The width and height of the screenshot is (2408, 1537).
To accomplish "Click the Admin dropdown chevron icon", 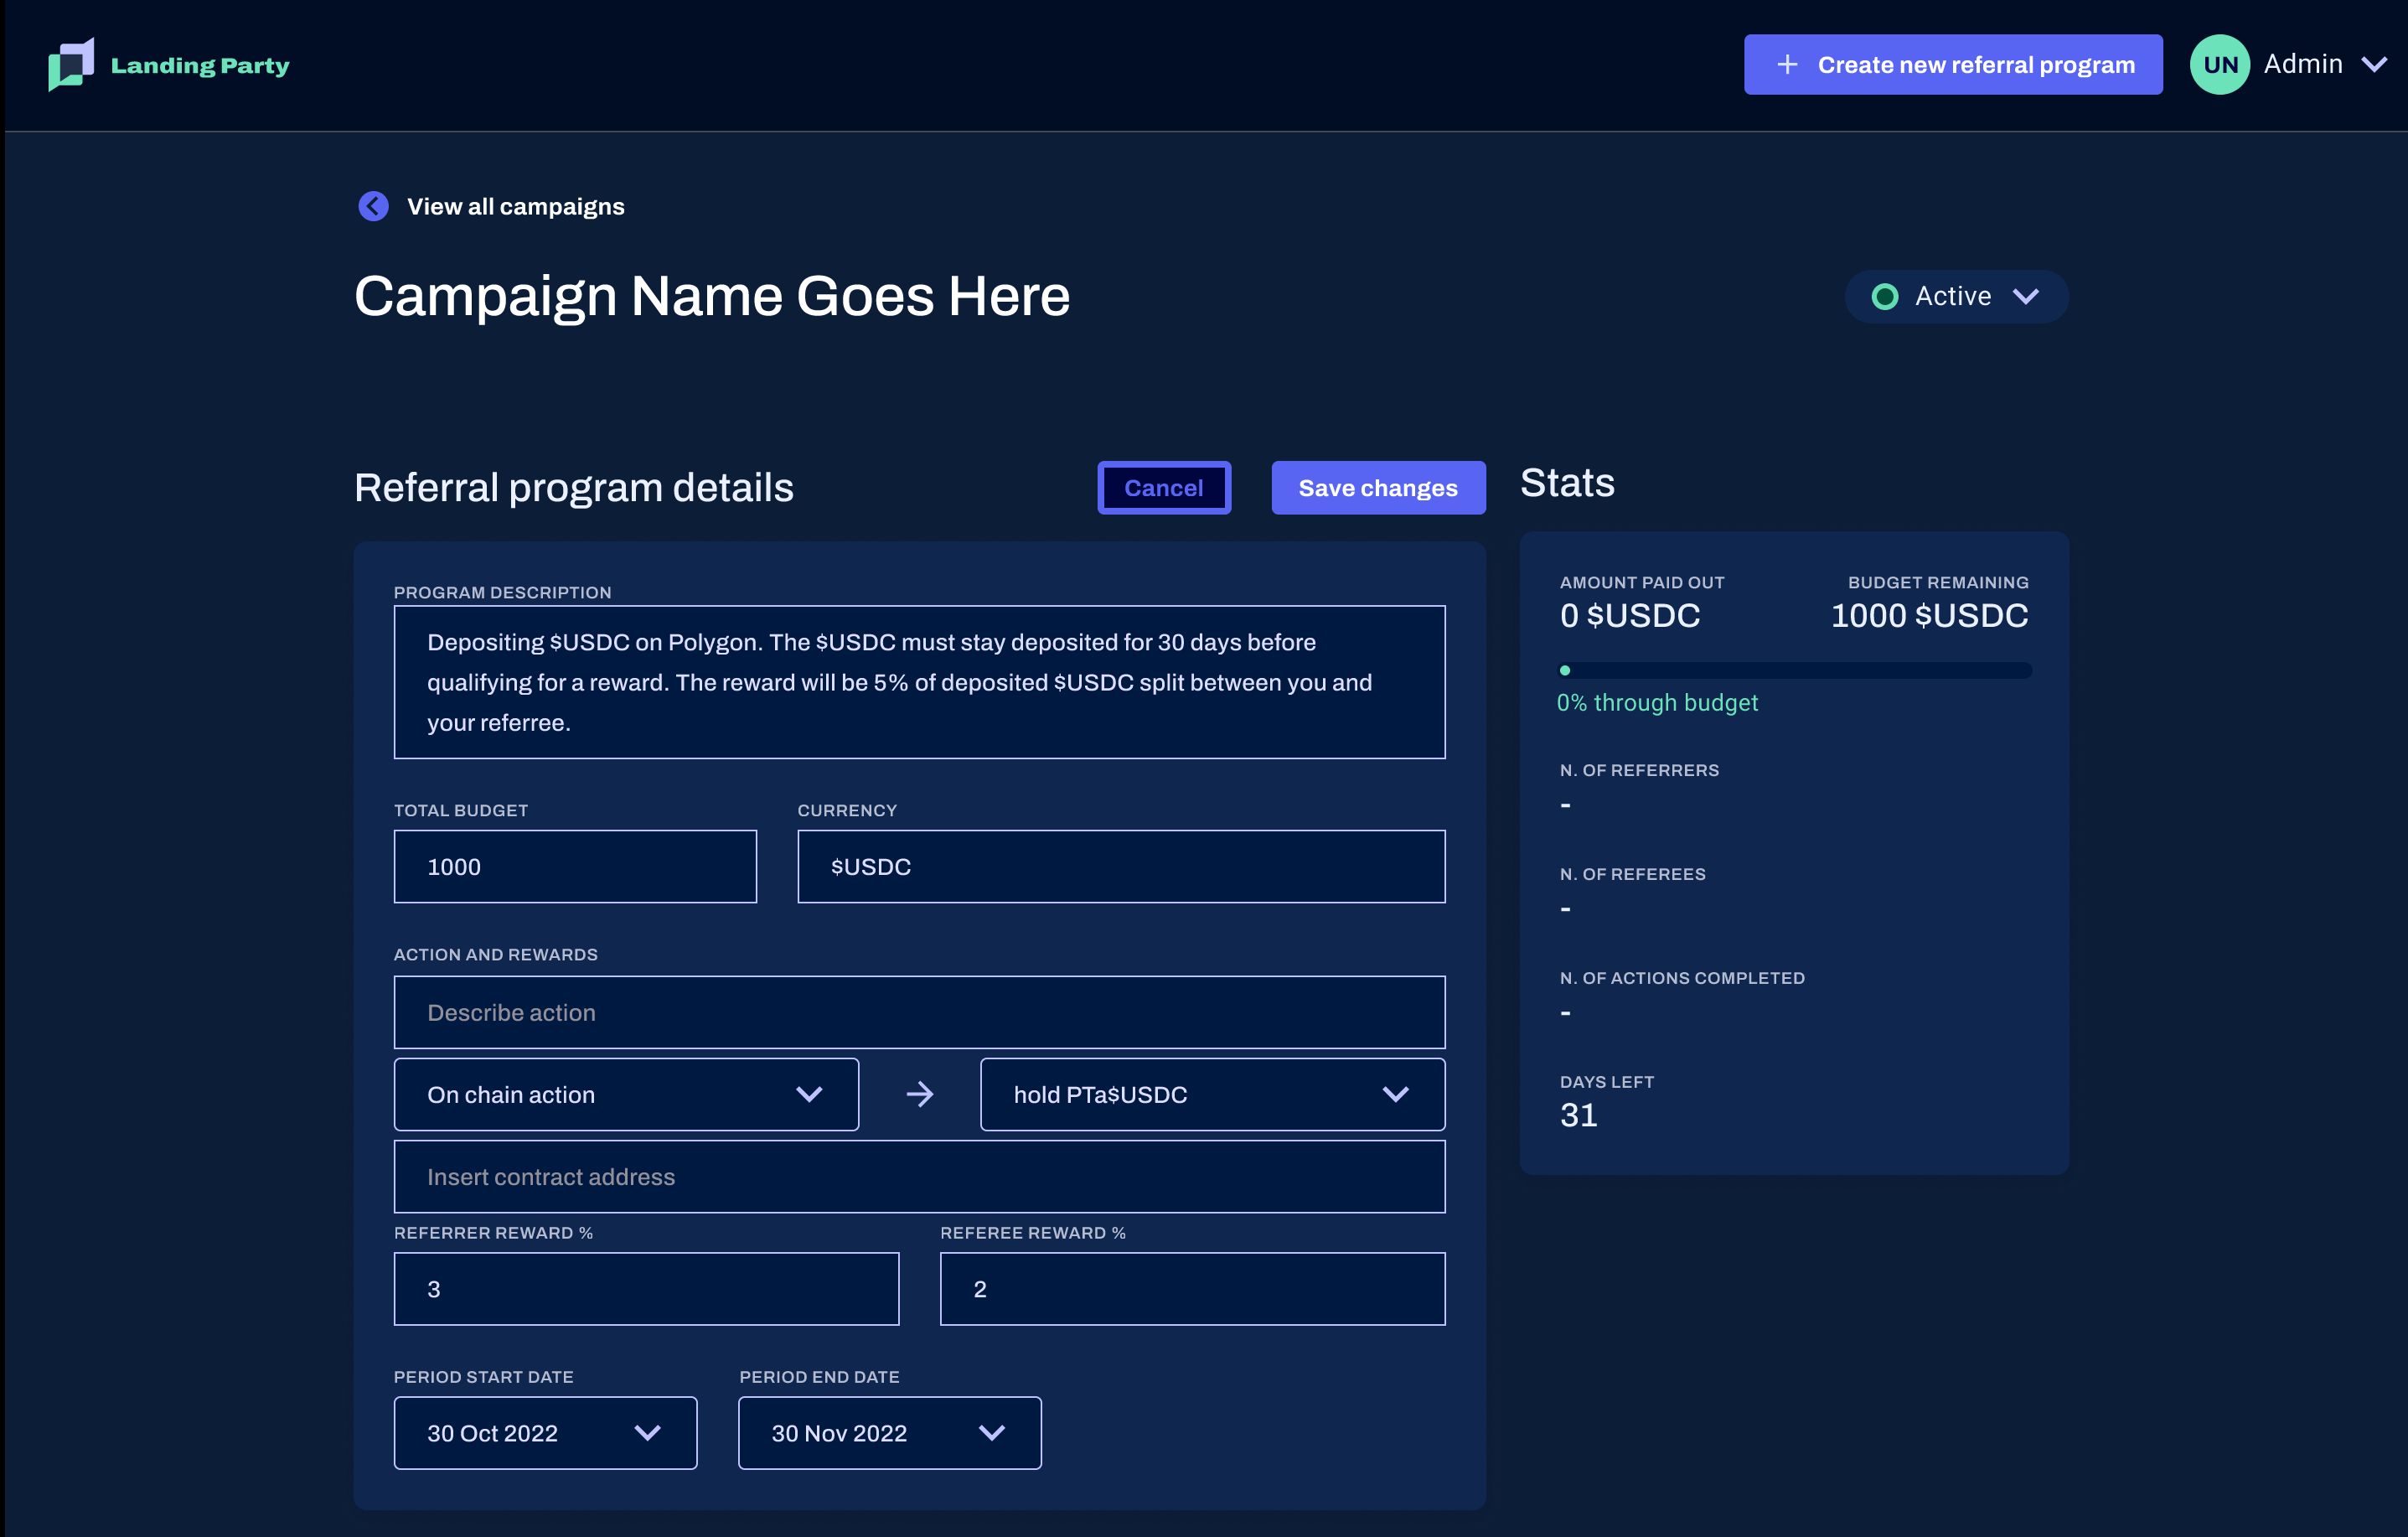I will [x=2378, y=63].
